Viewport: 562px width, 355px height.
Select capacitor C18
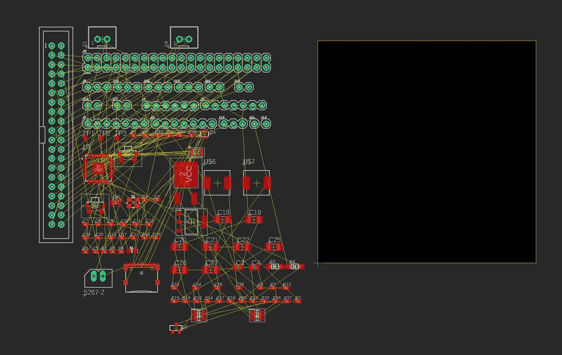pyautogui.click(x=223, y=220)
